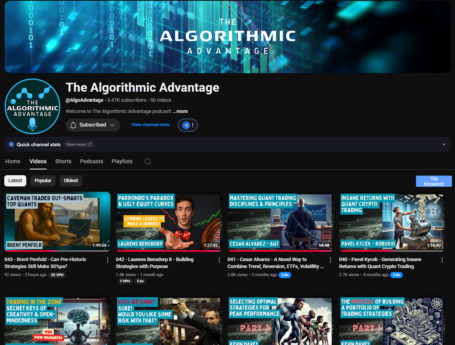
Task: Expand the Quick channel stats panel chevron
Action: (x=444, y=144)
